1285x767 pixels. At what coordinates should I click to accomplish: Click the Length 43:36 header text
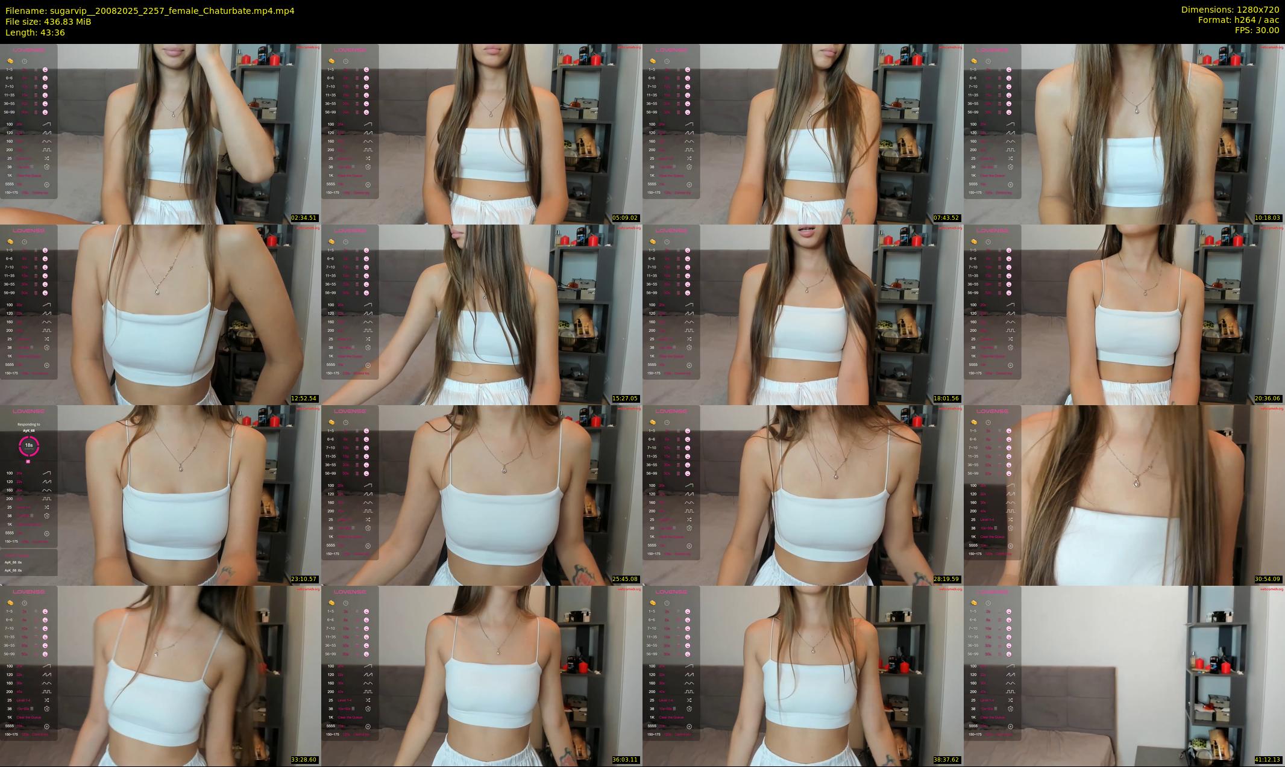pyautogui.click(x=35, y=33)
